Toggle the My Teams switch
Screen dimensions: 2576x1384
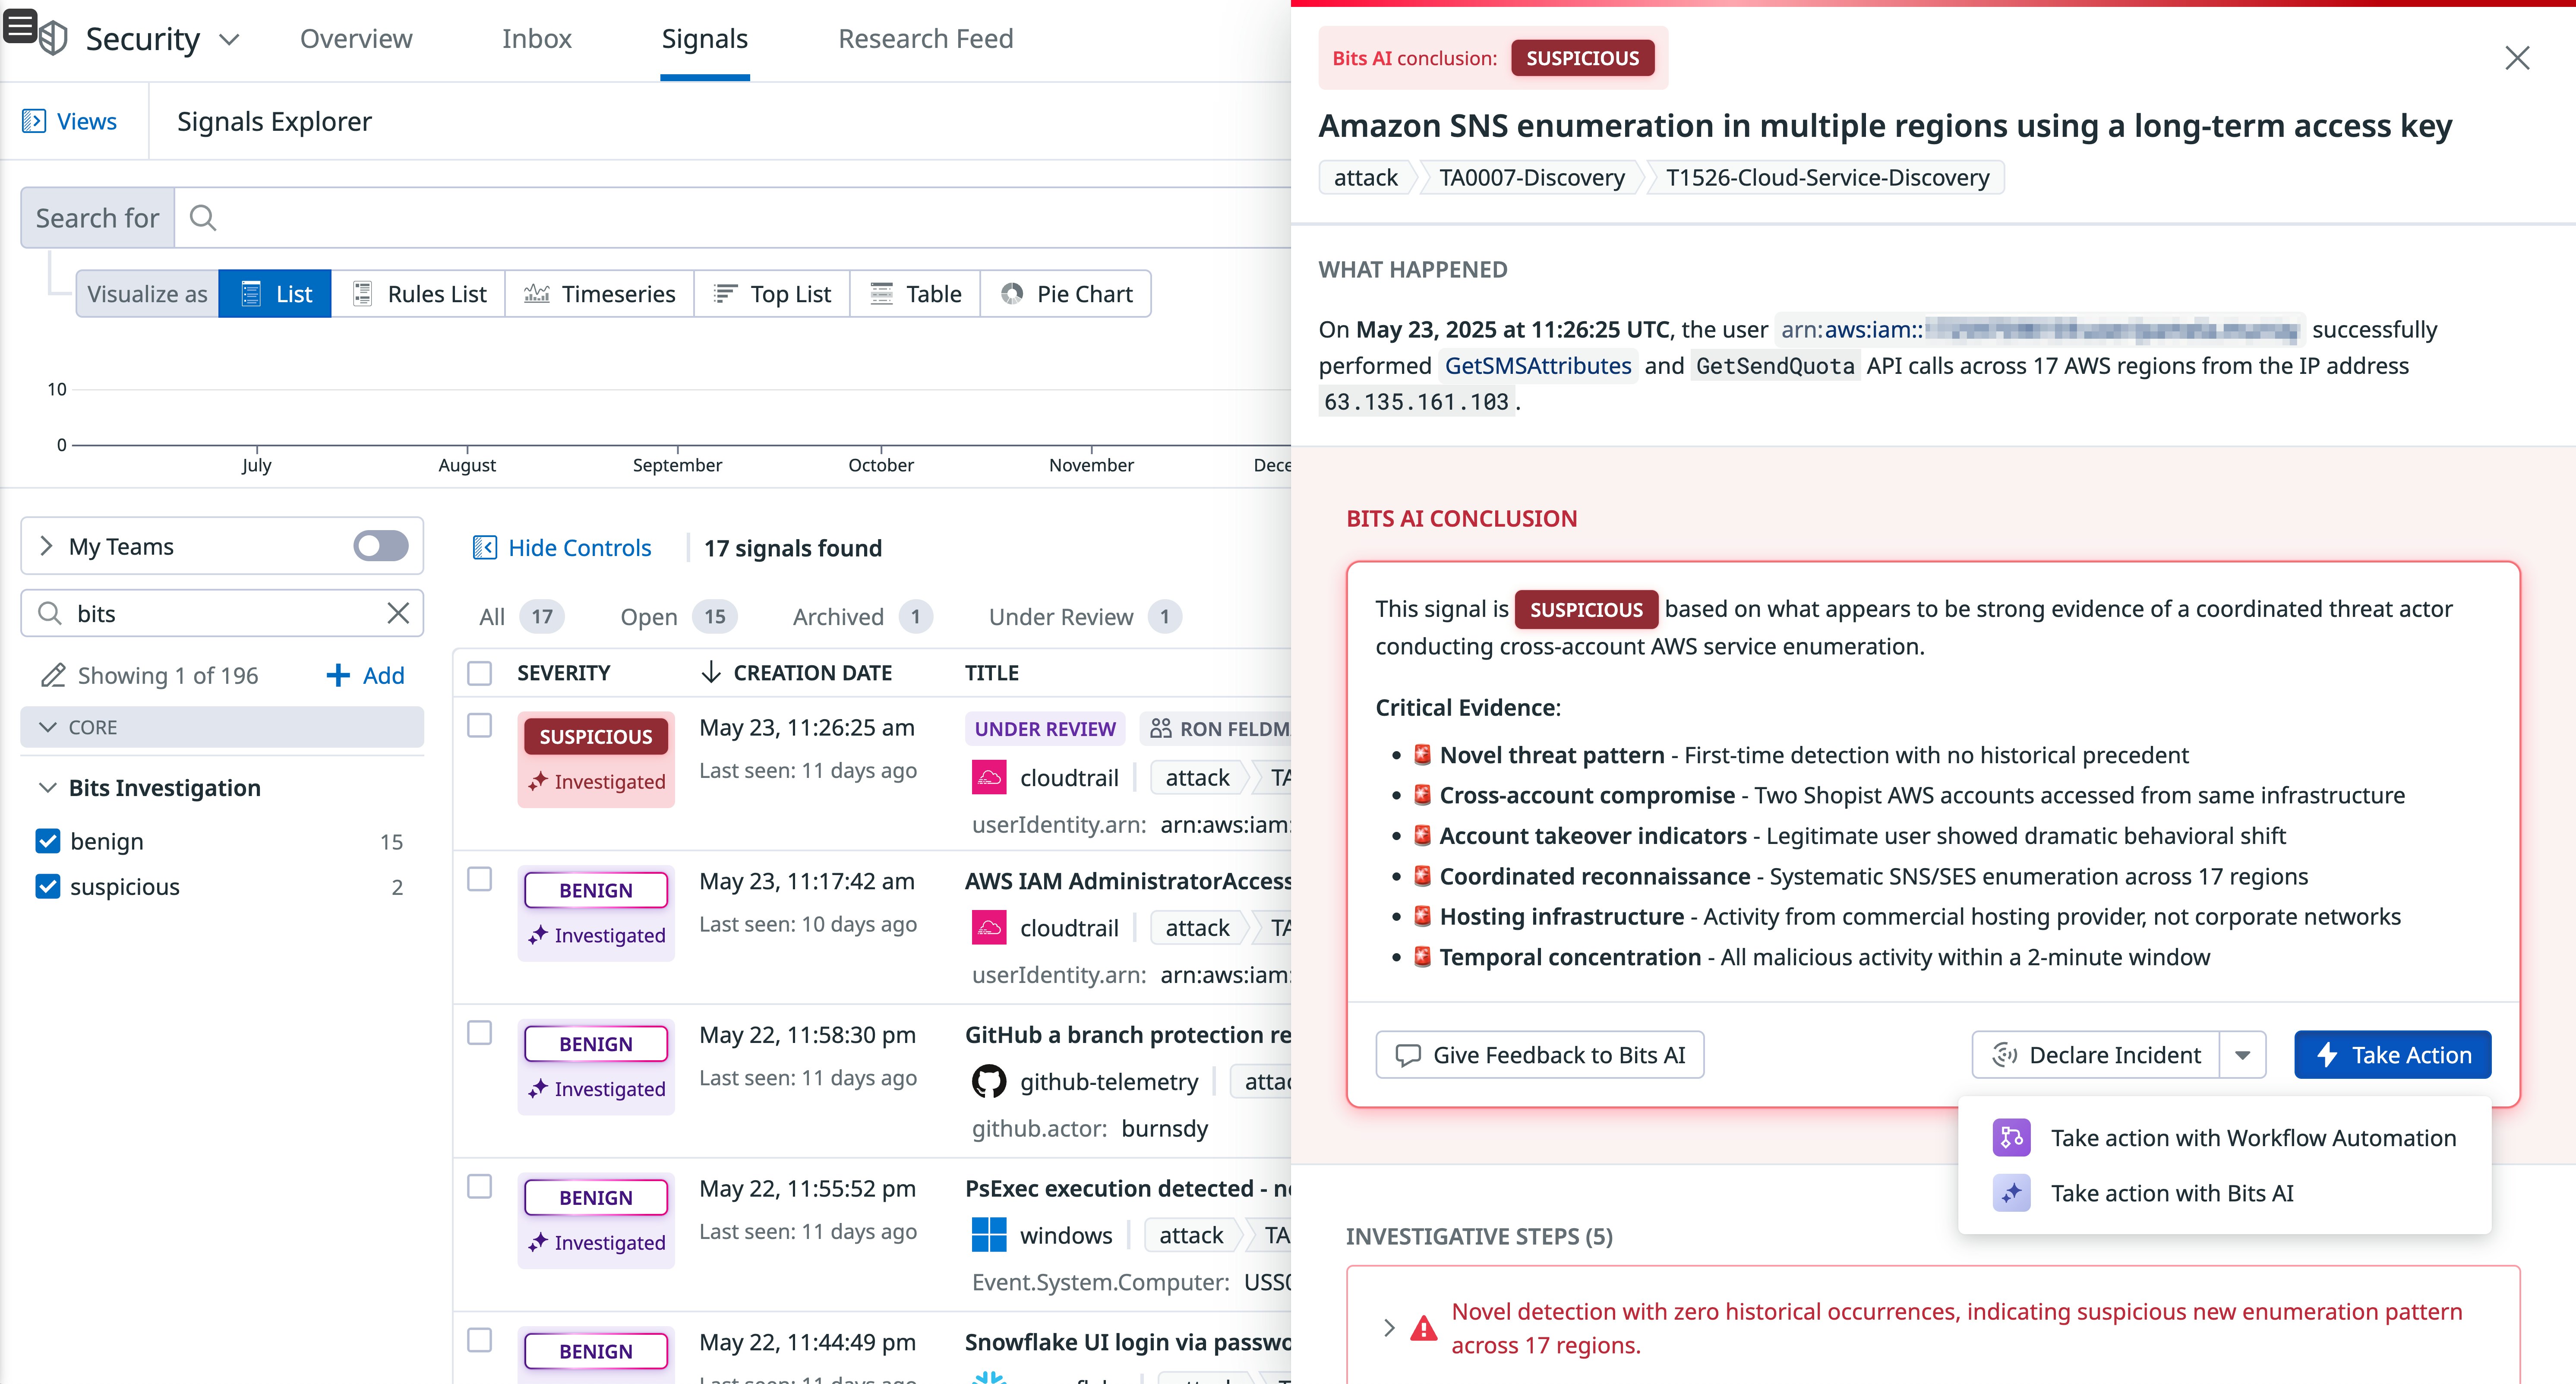(x=381, y=546)
